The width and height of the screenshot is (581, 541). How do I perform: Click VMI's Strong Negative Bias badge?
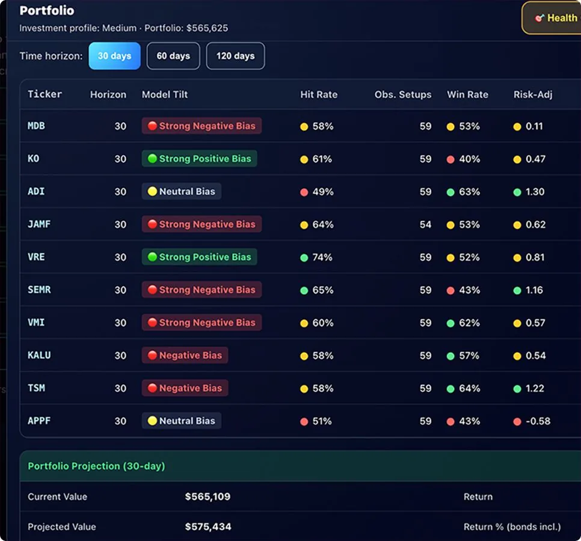click(201, 323)
